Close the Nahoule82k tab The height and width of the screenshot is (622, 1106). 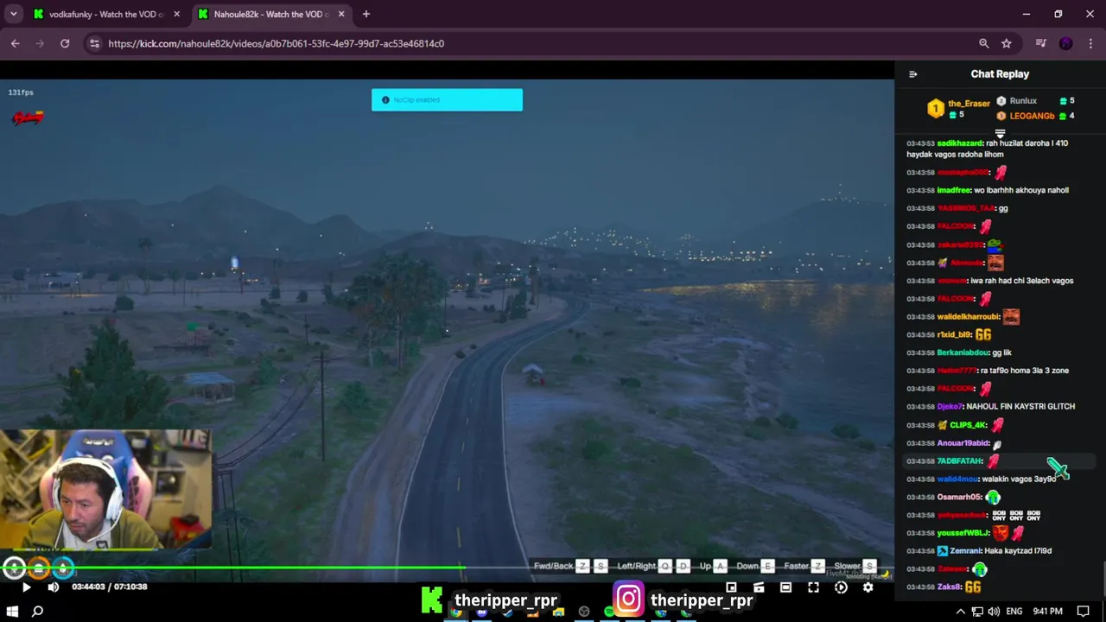[341, 14]
